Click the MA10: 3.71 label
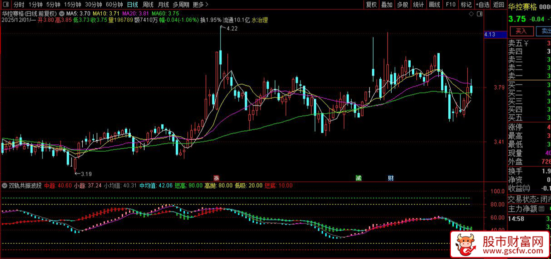This screenshot has height=259, width=551. point(106,13)
